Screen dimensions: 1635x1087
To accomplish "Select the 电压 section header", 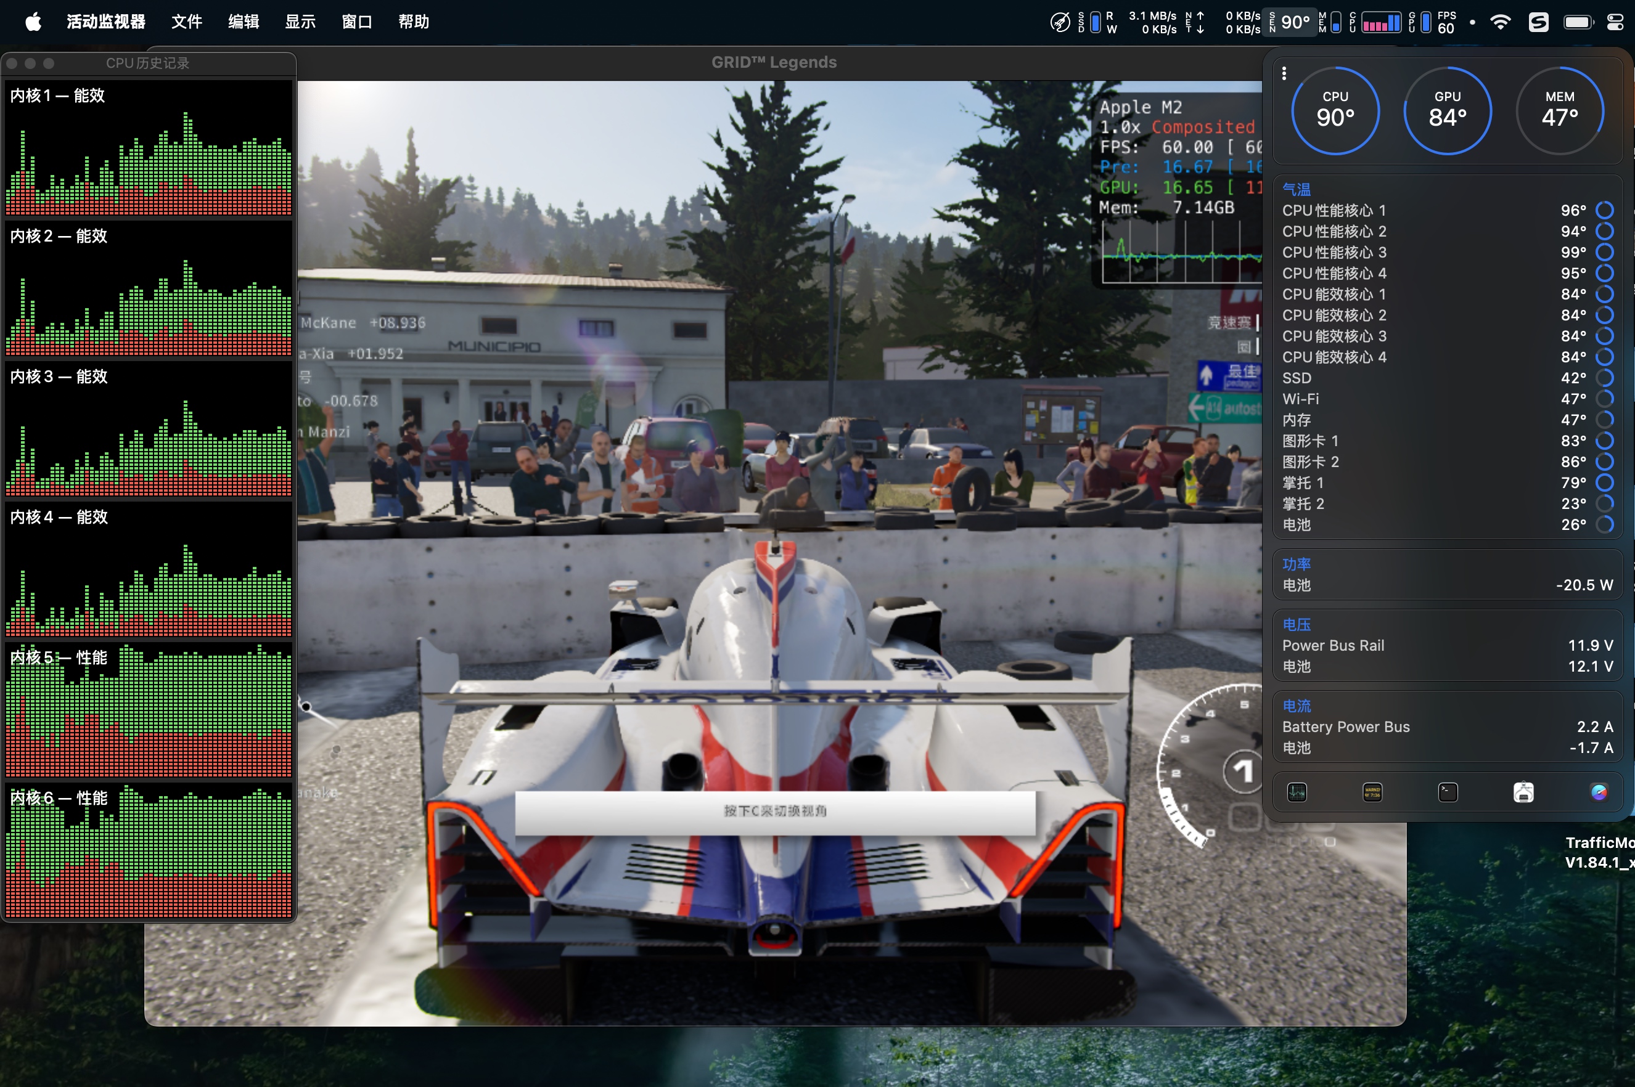I will 1296,625.
